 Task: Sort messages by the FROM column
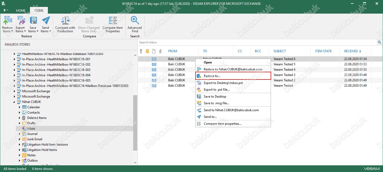173,51
